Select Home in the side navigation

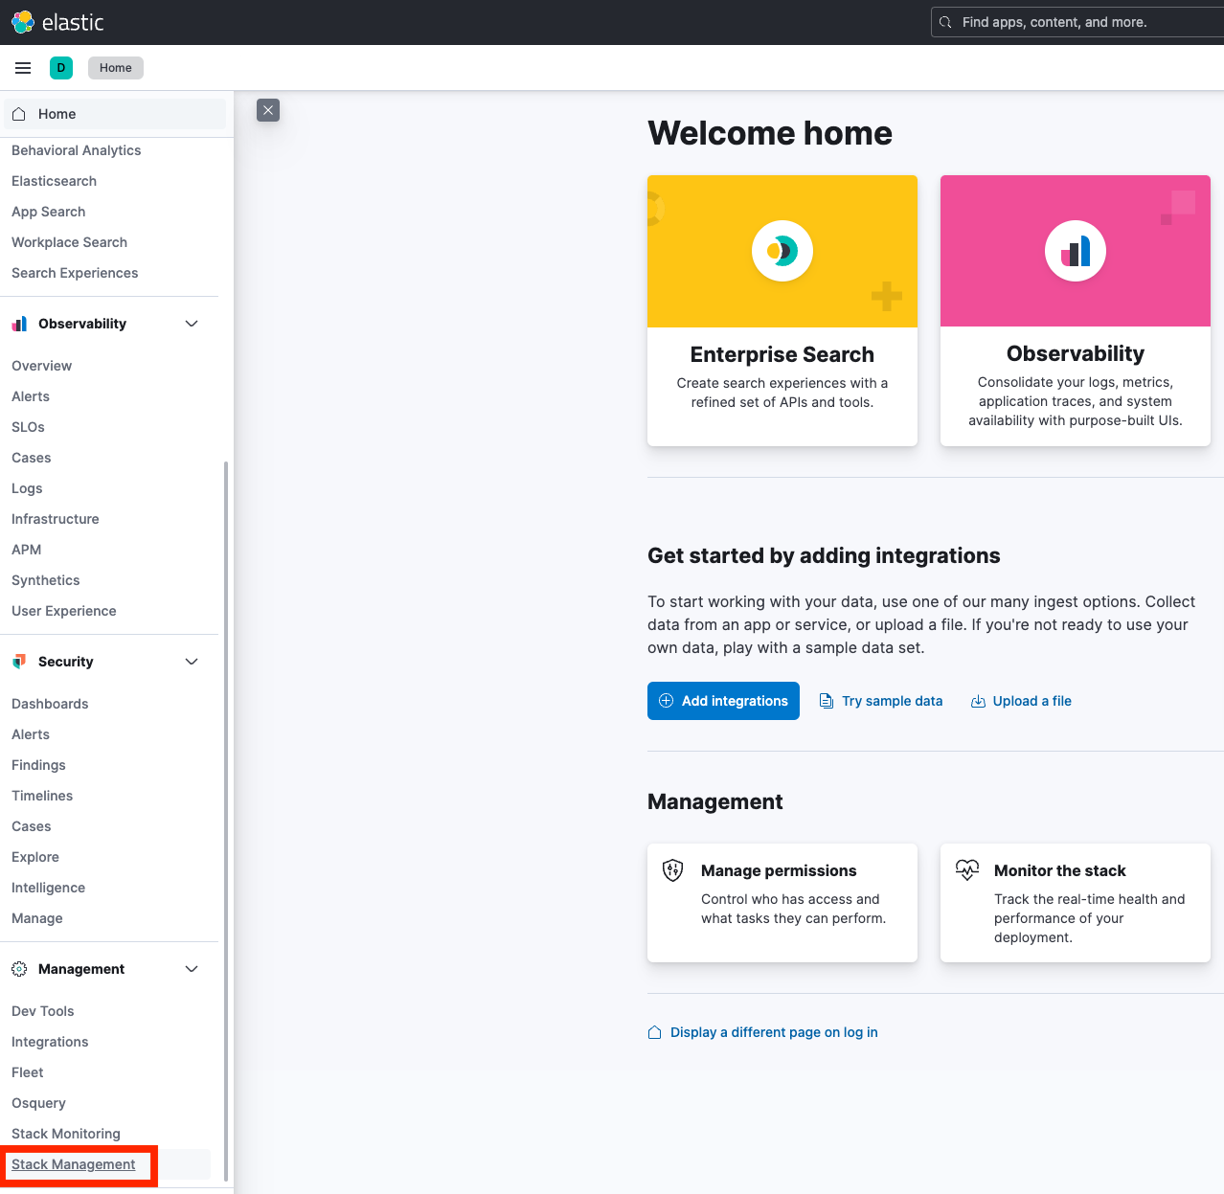(x=115, y=114)
